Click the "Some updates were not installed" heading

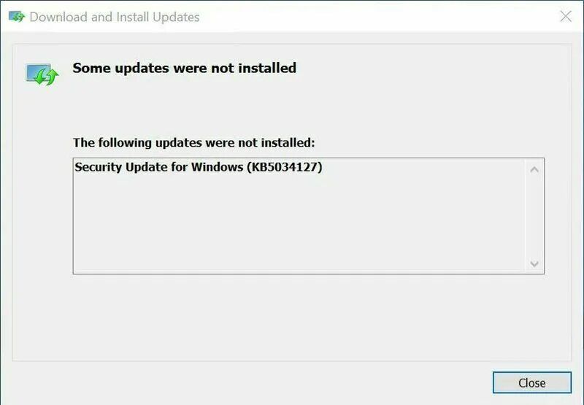point(185,68)
